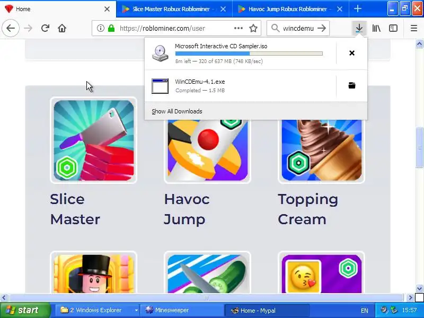
Task: Close the Havoc Jump tab
Action: tap(340, 9)
